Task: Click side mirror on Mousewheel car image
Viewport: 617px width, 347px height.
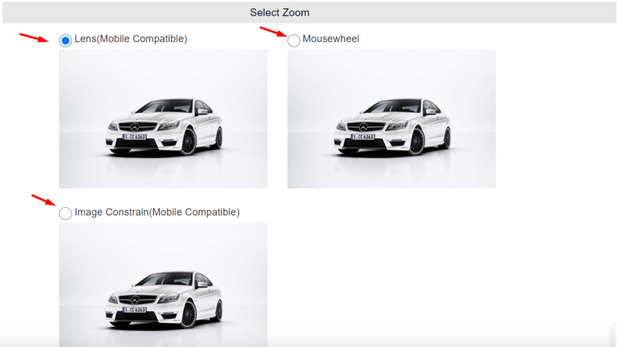Action: (x=431, y=112)
